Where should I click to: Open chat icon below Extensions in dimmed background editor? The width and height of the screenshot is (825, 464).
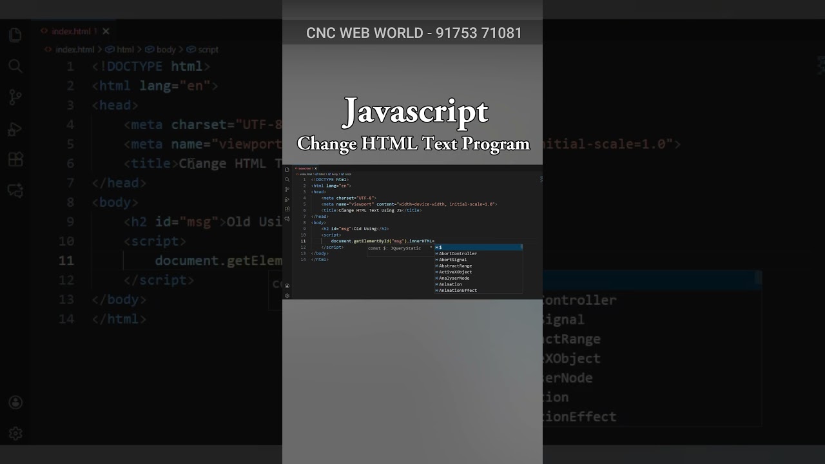click(15, 191)
